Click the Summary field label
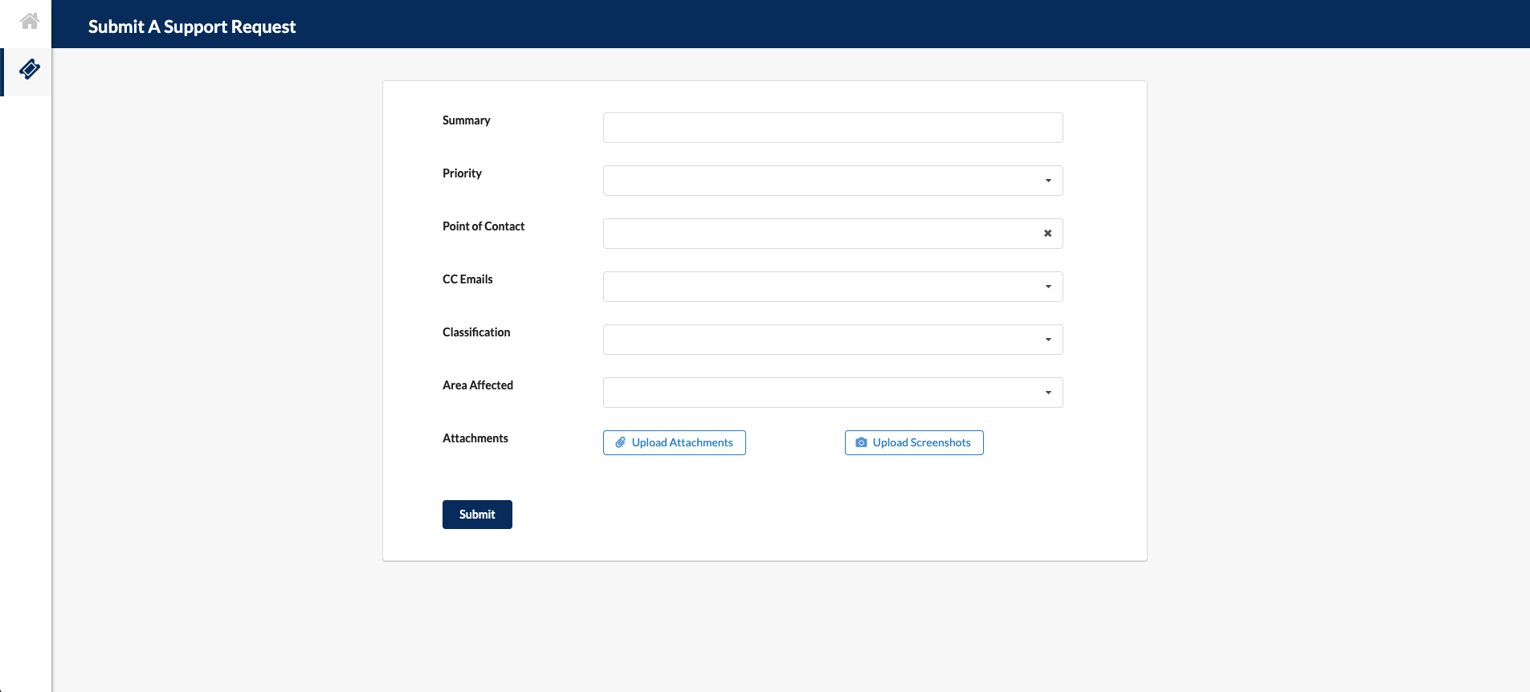The width and height of the screenshot is (1530, 692). pos(466,120)
